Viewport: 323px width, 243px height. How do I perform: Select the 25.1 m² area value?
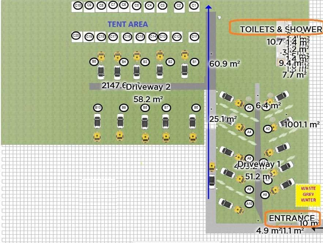(223, 119)
